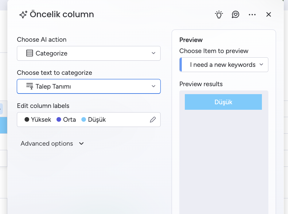Click the Edit column labels field
The height and width of the screenshot is (214, 288).
point(89,120)
